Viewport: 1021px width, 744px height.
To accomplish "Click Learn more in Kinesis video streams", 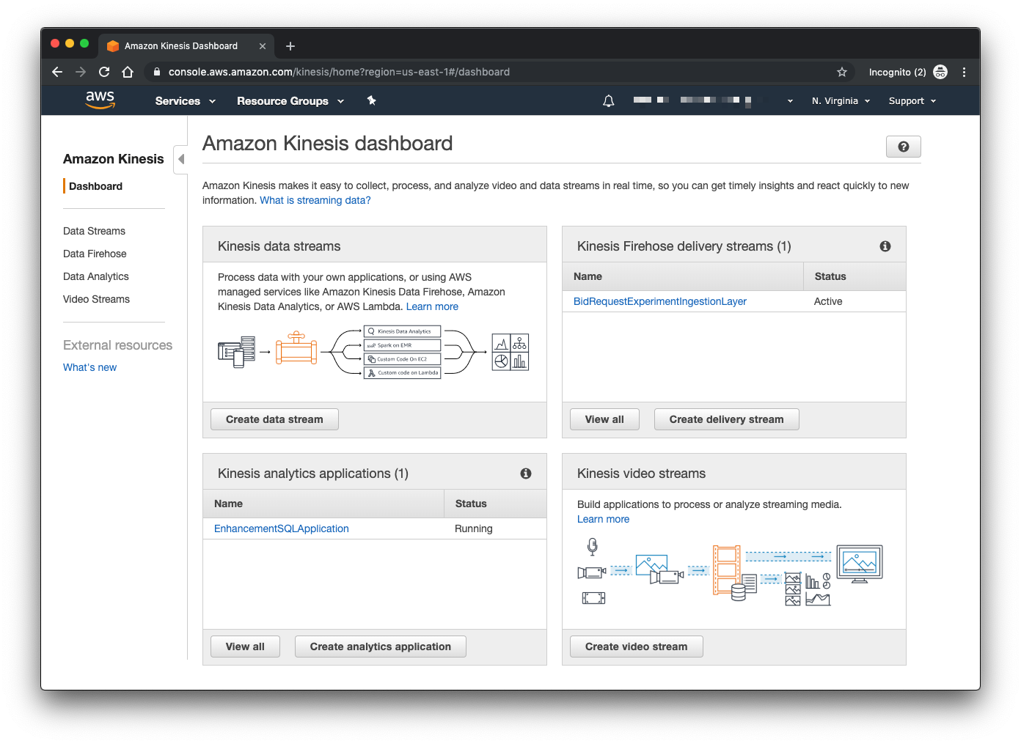I will tap(603, 519).
